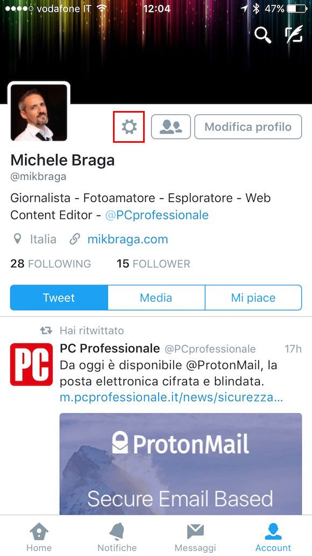Open the PC Professionale red avatar

31,364
